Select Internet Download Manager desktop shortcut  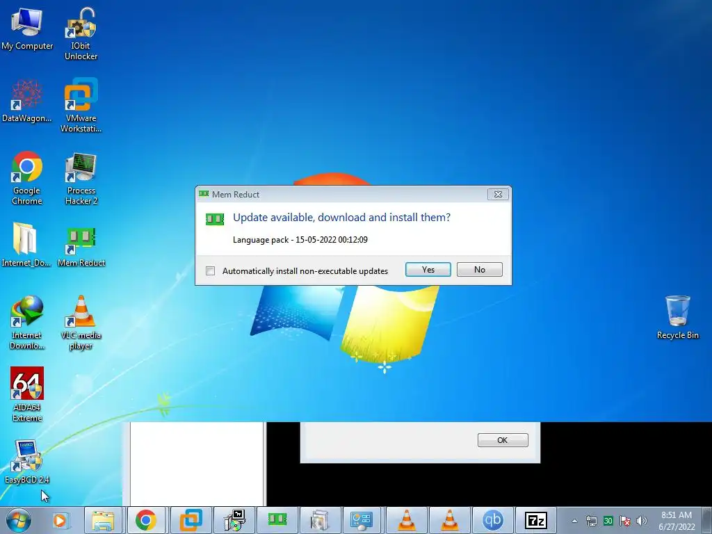pos(27,323)
